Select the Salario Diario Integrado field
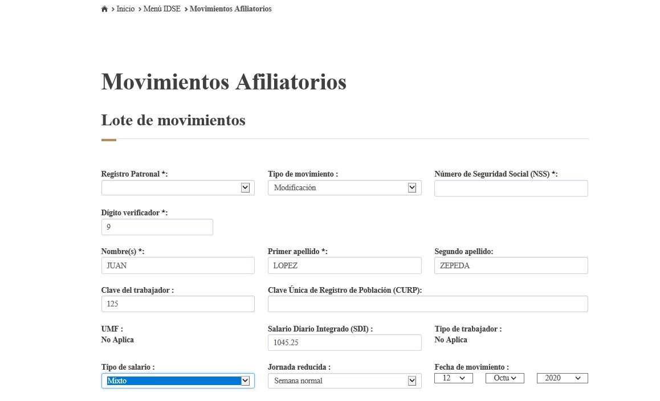This screenshot has width=660, height=401. (x=344, y=342)
